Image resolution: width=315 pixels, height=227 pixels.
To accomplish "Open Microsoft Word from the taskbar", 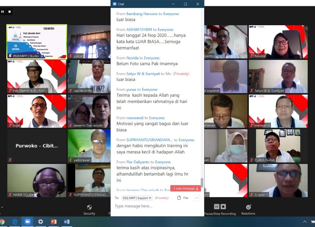I will [66, 222].
